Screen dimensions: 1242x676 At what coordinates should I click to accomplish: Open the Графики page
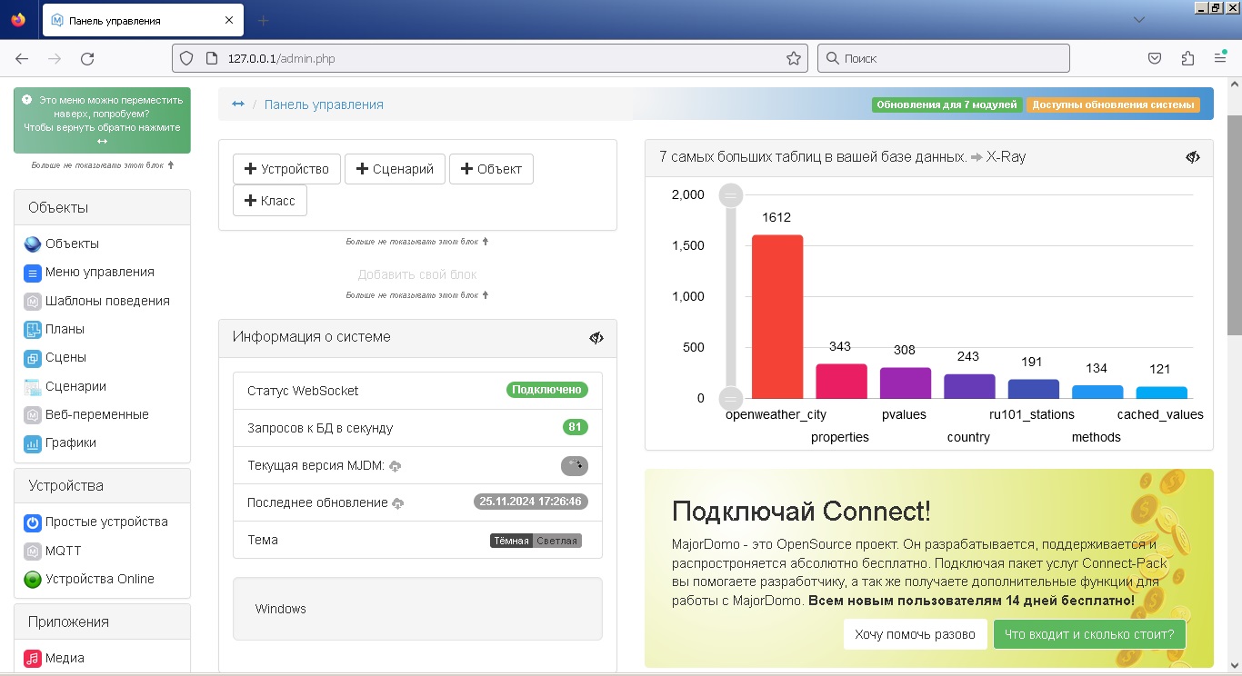60,442
